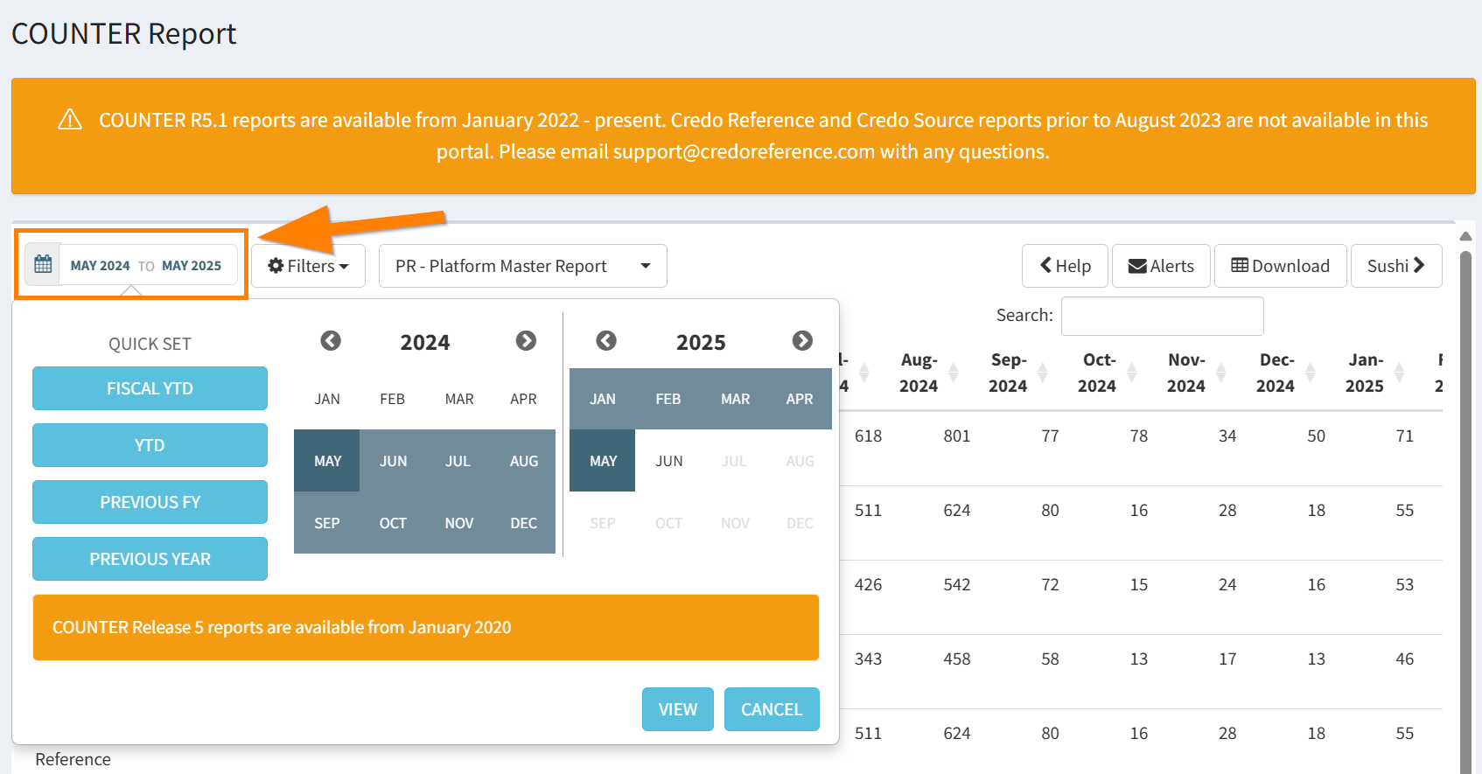The image size is (1482, 774).
Task: Apply the YTD quick set
Action: (x=150, y=445)
